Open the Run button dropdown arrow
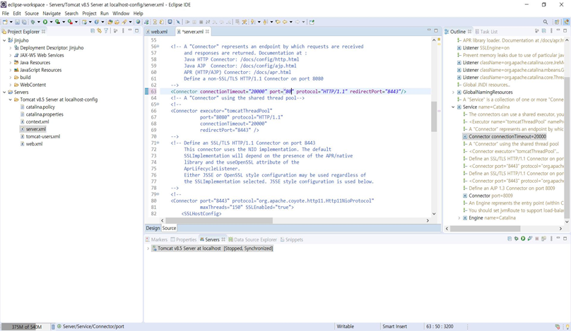The height and width of the screenshot is (331, 571). (x=51, y=22)
